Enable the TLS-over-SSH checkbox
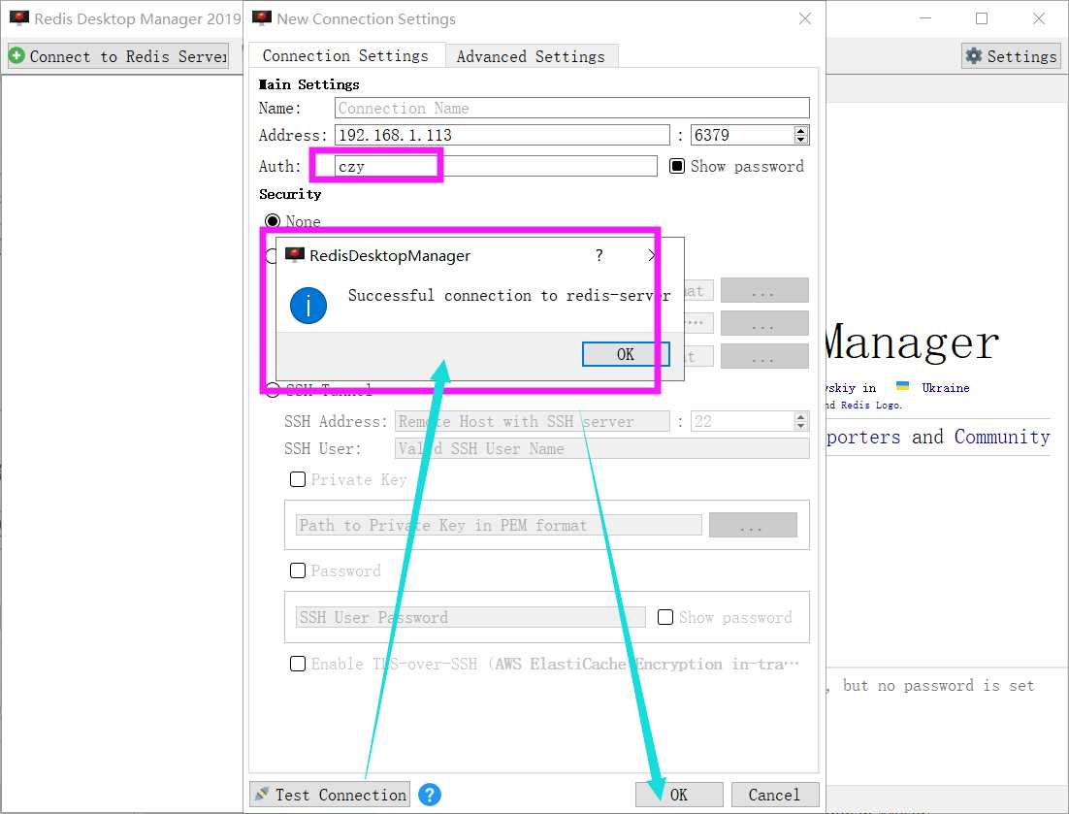 pyautogui.click(x=298, y=664)
